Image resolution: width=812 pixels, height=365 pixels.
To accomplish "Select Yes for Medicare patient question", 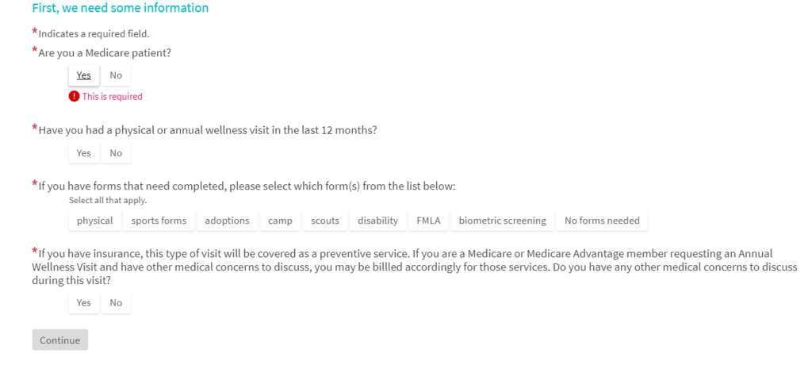I will (83, 75).
